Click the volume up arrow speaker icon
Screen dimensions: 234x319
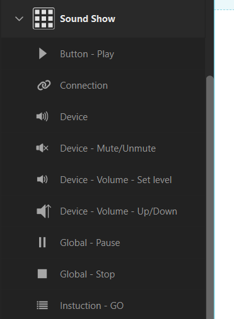(44, 211)
